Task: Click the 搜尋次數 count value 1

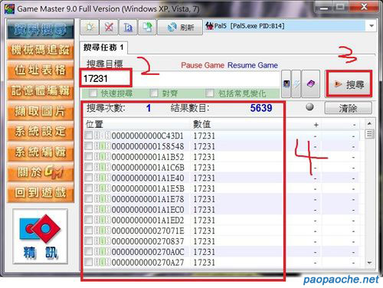Action: [x=149, y=108]
